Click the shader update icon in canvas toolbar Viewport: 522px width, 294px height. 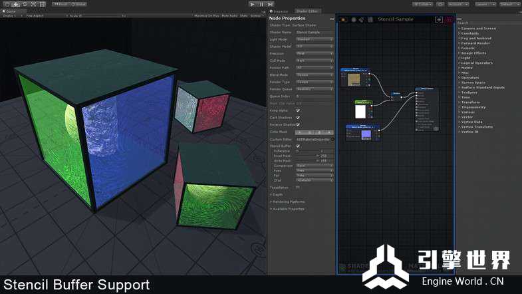343,20
